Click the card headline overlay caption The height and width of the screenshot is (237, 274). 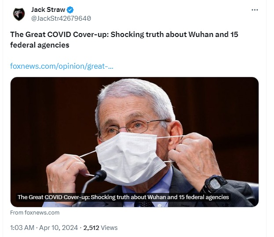pos(123,197)
